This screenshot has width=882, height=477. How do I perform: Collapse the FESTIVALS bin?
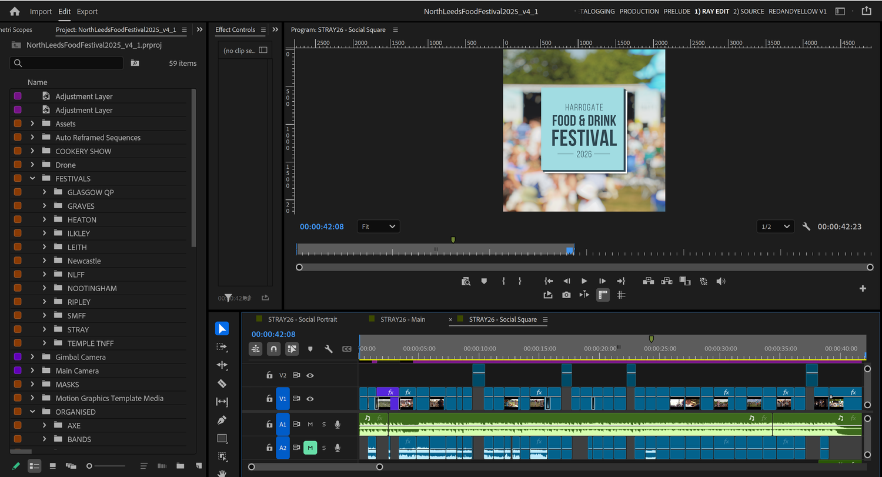[32, 178]
